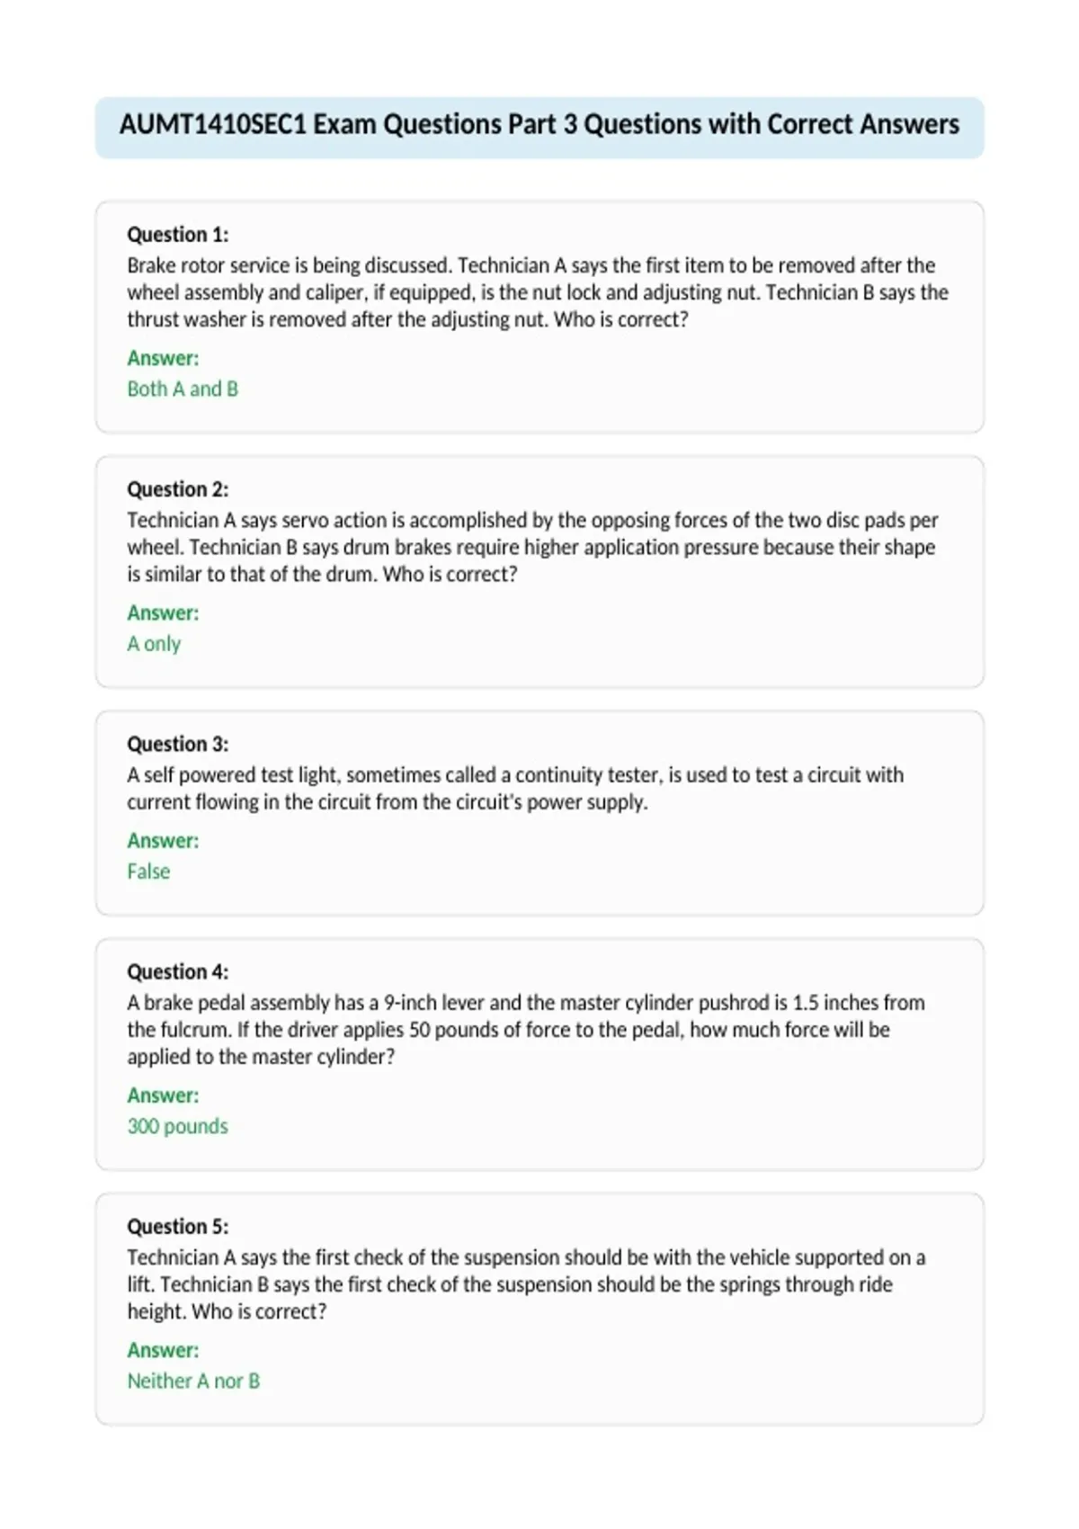Click the Answer label under Question 2
The image size is (1079, 1529).
pyautogui.click(x=163, y=612)
